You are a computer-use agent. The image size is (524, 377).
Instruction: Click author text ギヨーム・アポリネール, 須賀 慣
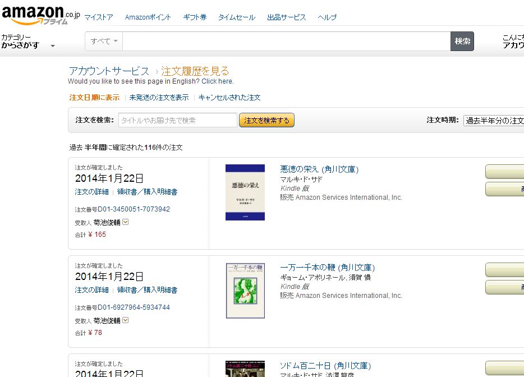point(325,278)
